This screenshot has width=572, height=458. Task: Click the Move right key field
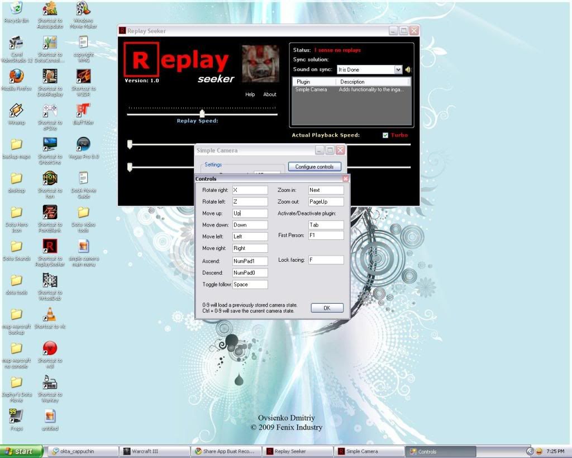[250, 248]
